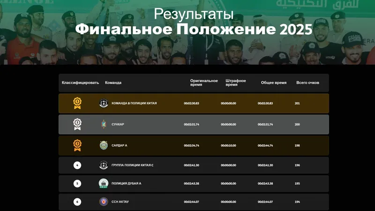Sort by the Общее время column header

pyautogui.click(x=273, y=83)
